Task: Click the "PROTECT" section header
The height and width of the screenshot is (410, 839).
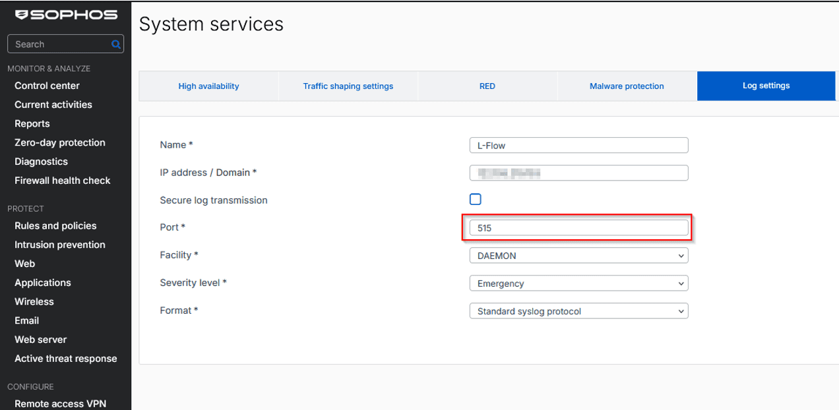Action: click(x=26, y=209)
